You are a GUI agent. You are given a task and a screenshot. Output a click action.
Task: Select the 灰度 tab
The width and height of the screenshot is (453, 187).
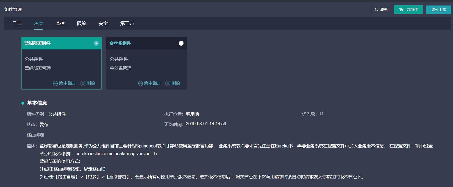(x=38, y=23)
